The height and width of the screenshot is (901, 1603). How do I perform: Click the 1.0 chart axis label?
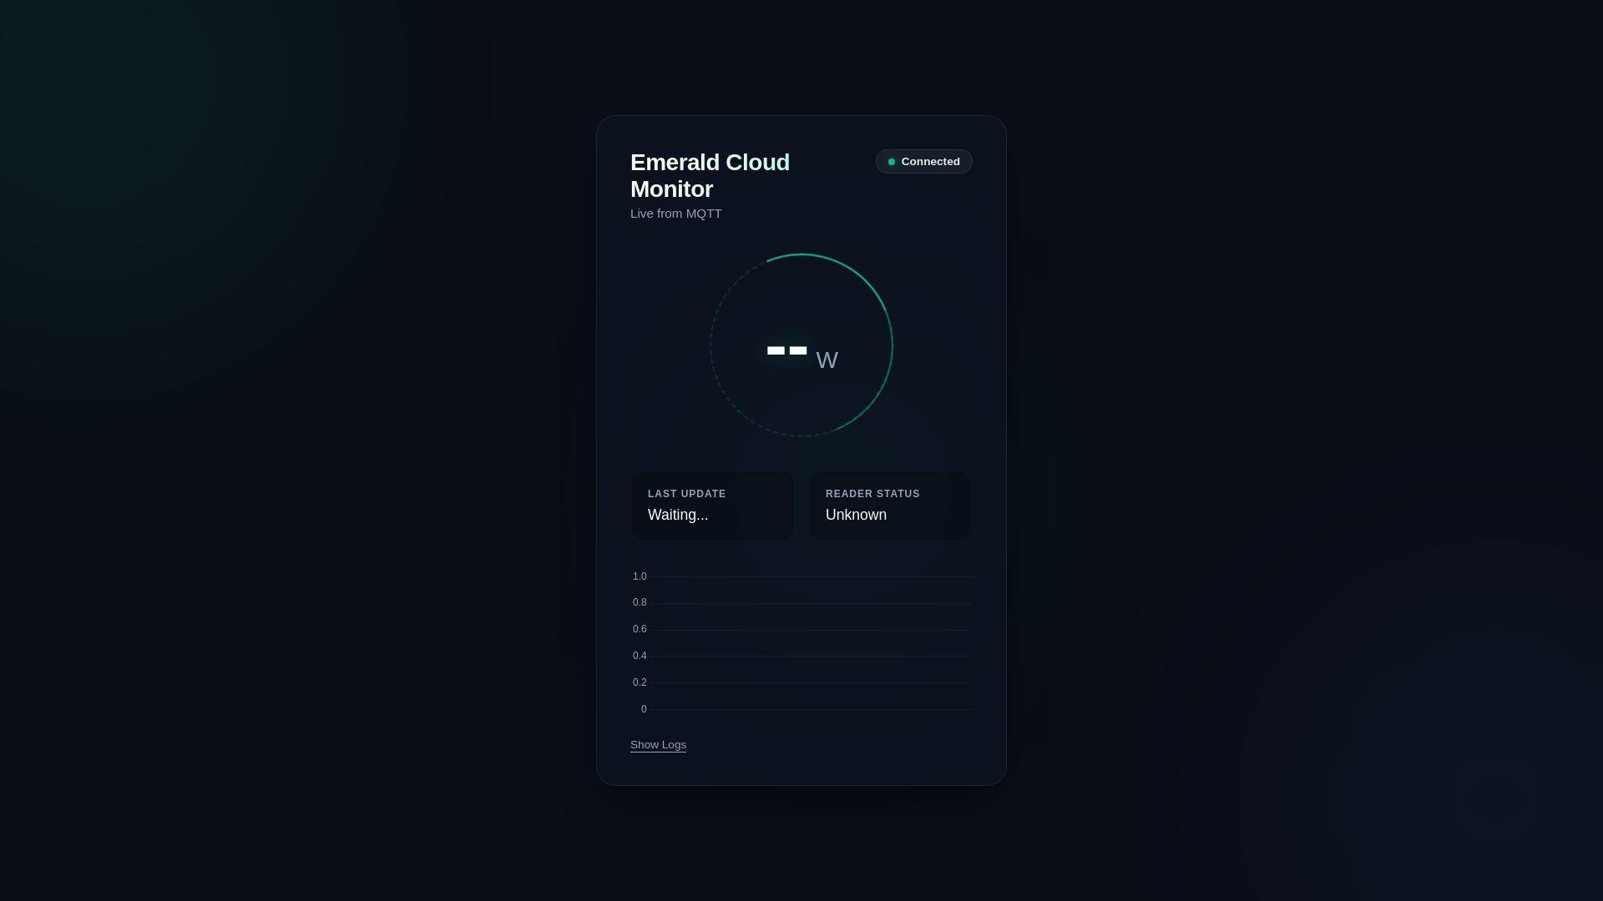[x=640, y=576]
